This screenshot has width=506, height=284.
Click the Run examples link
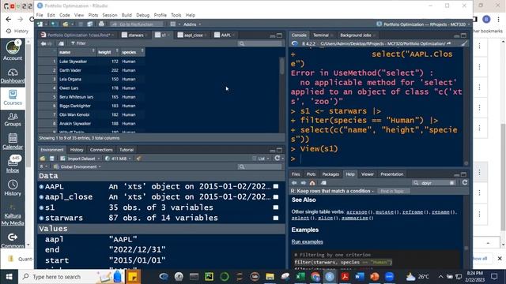point(308,242)
